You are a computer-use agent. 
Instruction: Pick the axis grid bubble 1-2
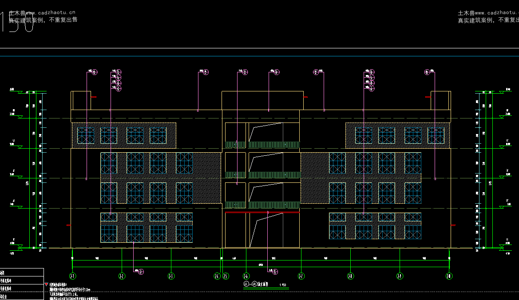point(122,276)
